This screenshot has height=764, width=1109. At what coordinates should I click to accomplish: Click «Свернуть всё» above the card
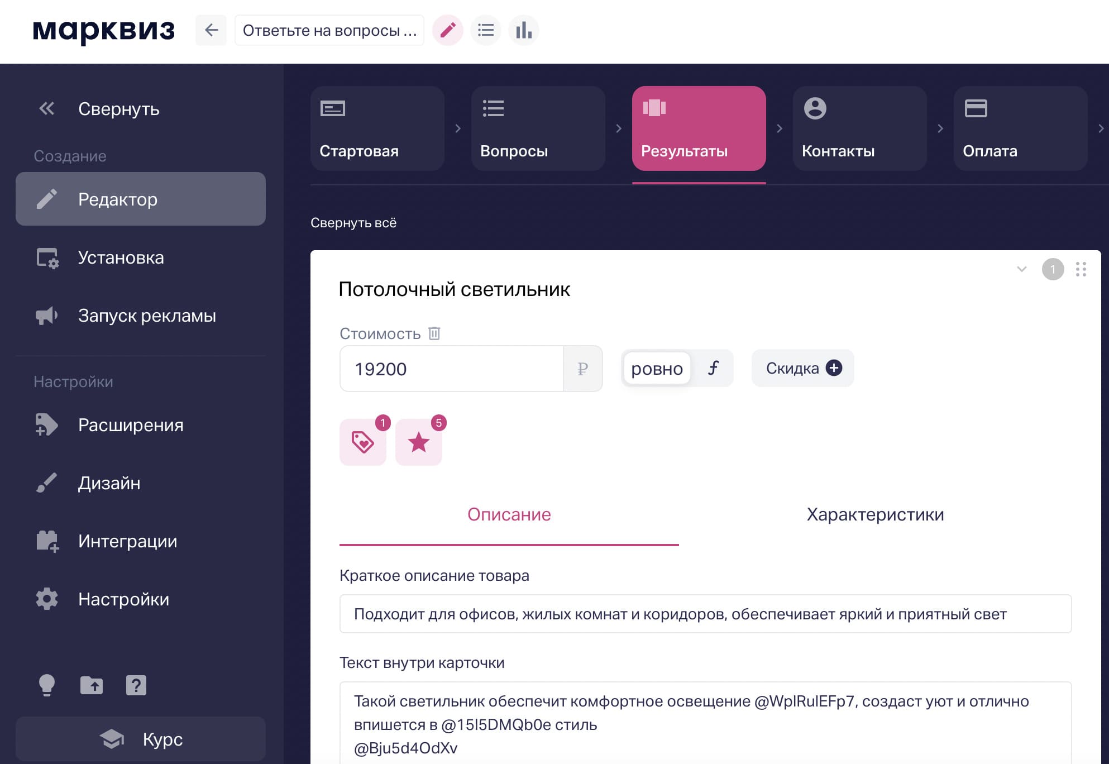[x=353, y=222]
